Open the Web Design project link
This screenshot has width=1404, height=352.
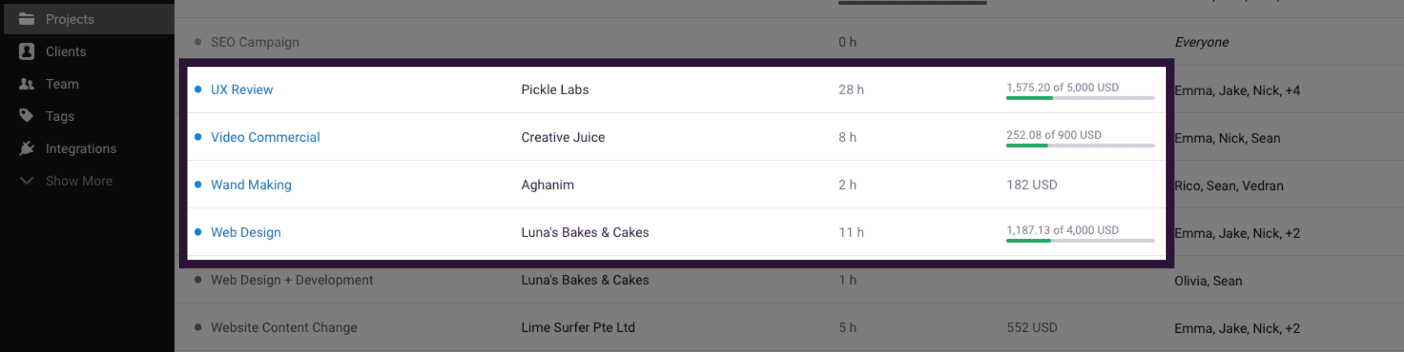(245, 233)
